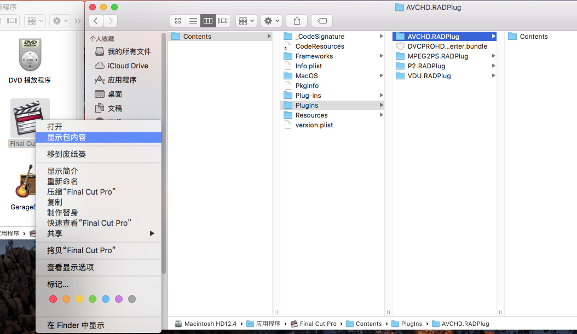Apply the orange tag color
The height and width of the screenshot is (334, 577).
click(x=66, y=299)
